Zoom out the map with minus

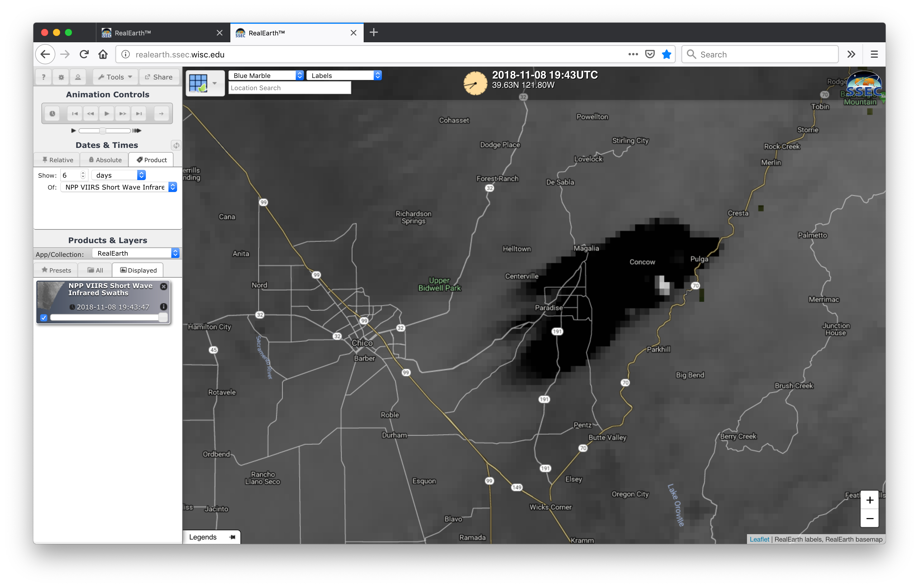[869, 518]
